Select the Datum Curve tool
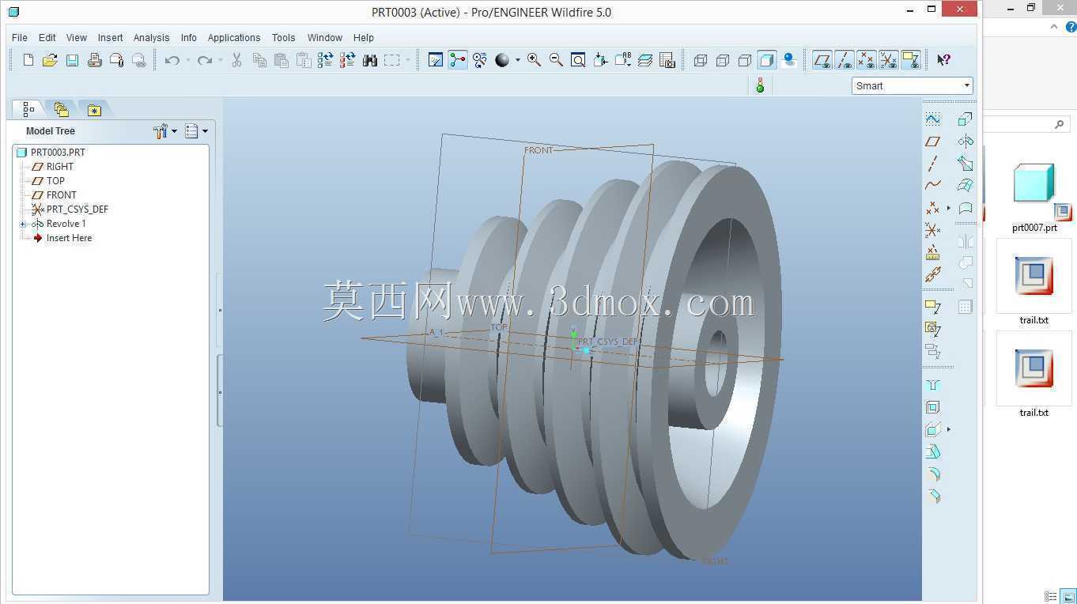The height and width of the screenshot is (604, 1077). click(933, 185)
